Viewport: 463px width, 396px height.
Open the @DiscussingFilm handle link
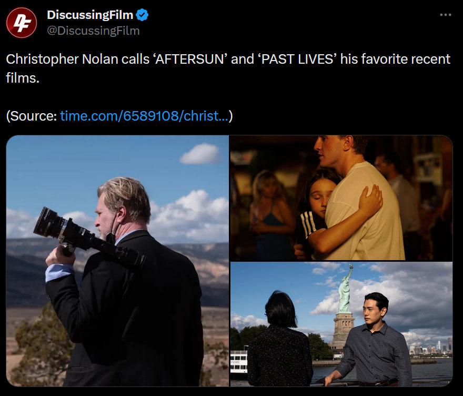pyautogui.click(x=93, y=31)
